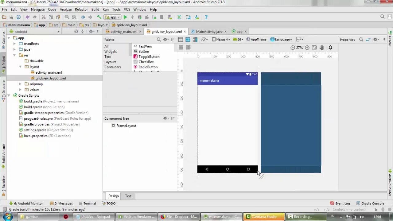This screenshot has width=393, height=221.
Task: Switch to activity_main.xml editor tab
Action: 123,31
